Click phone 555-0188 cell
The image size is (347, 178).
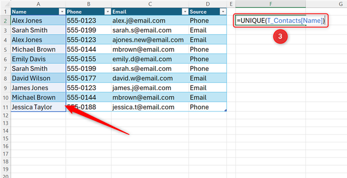88,107
